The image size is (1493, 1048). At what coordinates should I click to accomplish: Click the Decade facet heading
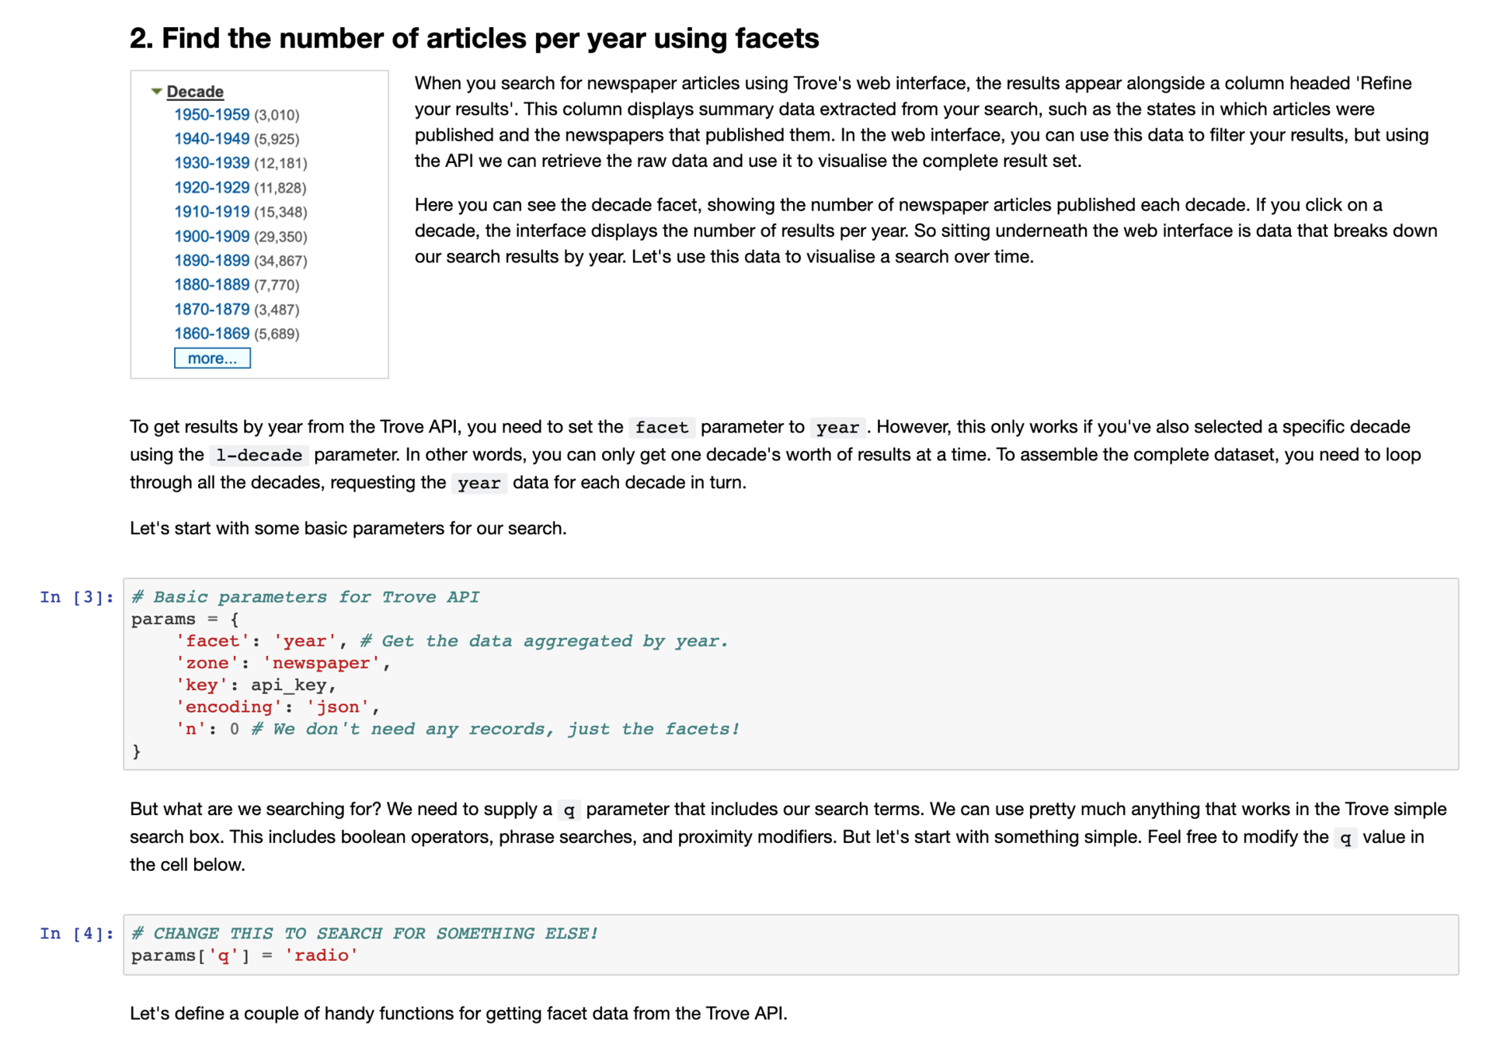point(195,92)
